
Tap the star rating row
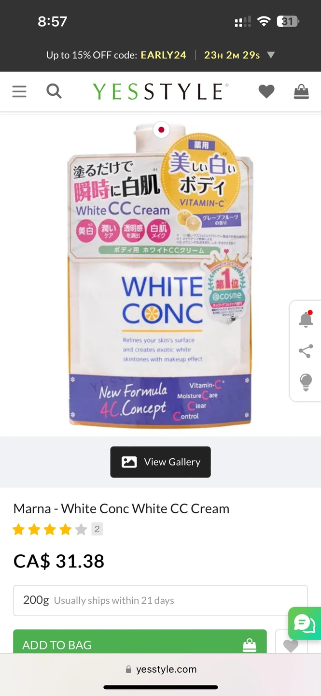[50, 530]
